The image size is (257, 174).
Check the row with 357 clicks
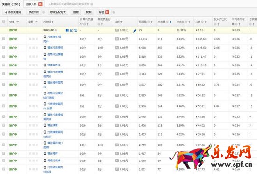click(x=4, y=47)
